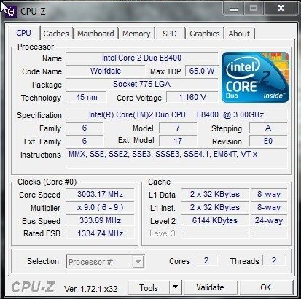The width and height of the screenshot is (301, 299).
Task: Click the Level 2 cache size field
Action: click(215, 220)
